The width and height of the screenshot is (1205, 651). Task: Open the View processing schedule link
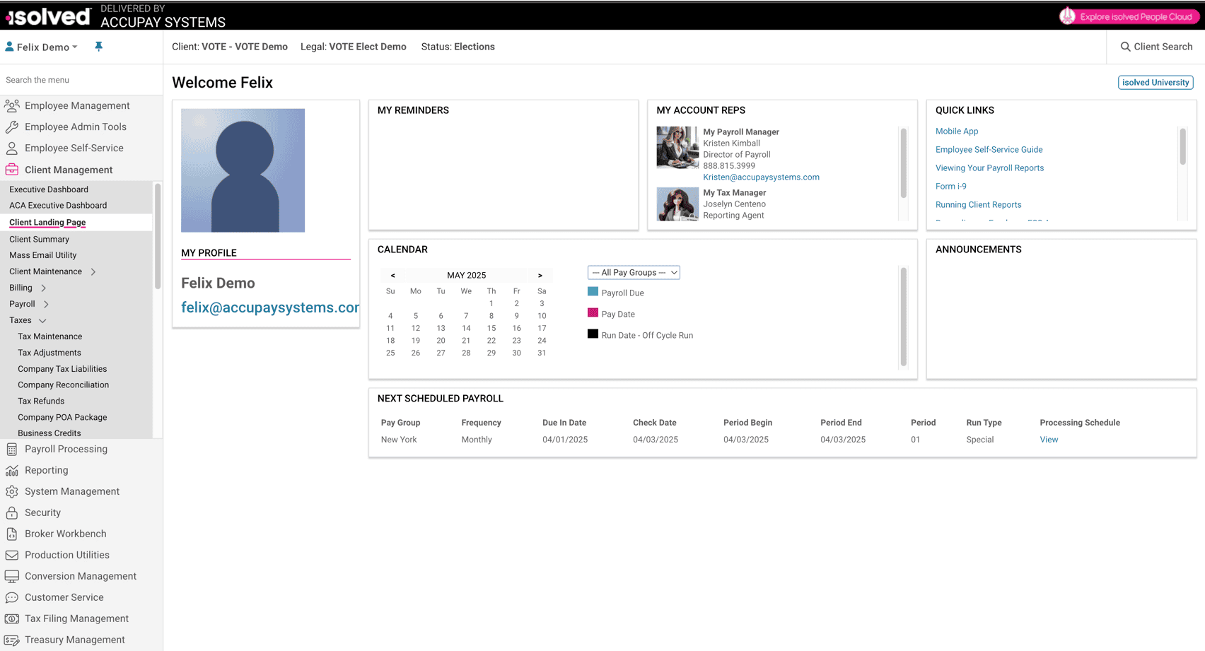(x=1049, y=440)
